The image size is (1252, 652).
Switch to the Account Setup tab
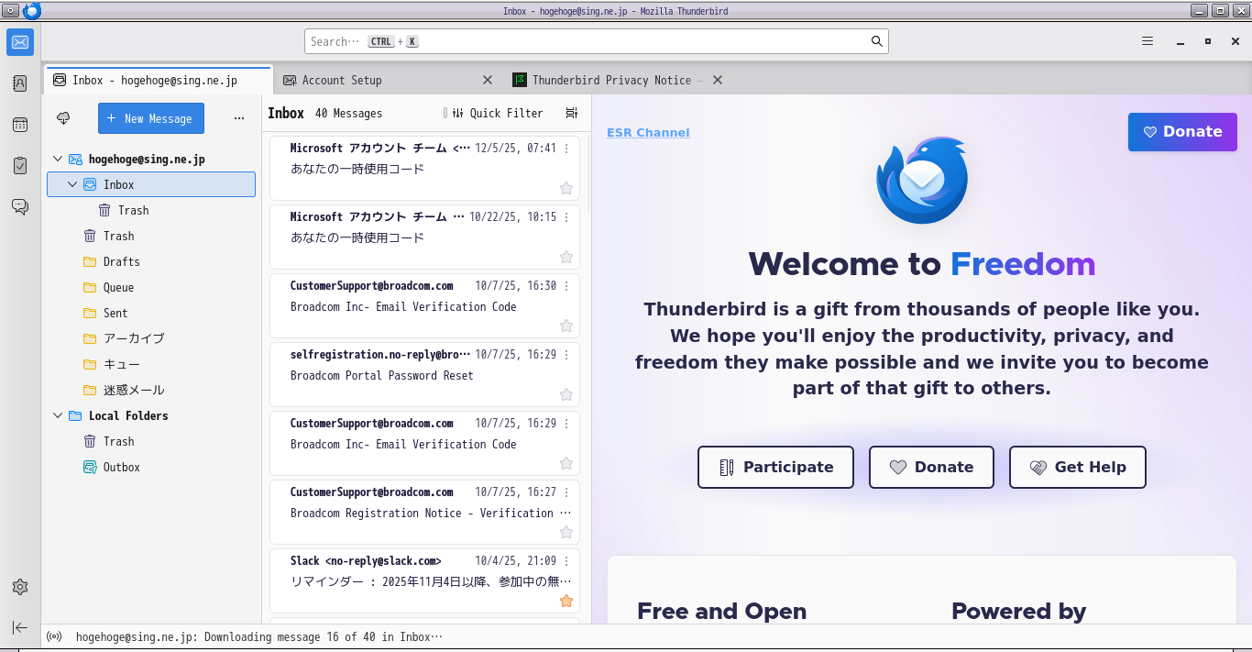387,80
